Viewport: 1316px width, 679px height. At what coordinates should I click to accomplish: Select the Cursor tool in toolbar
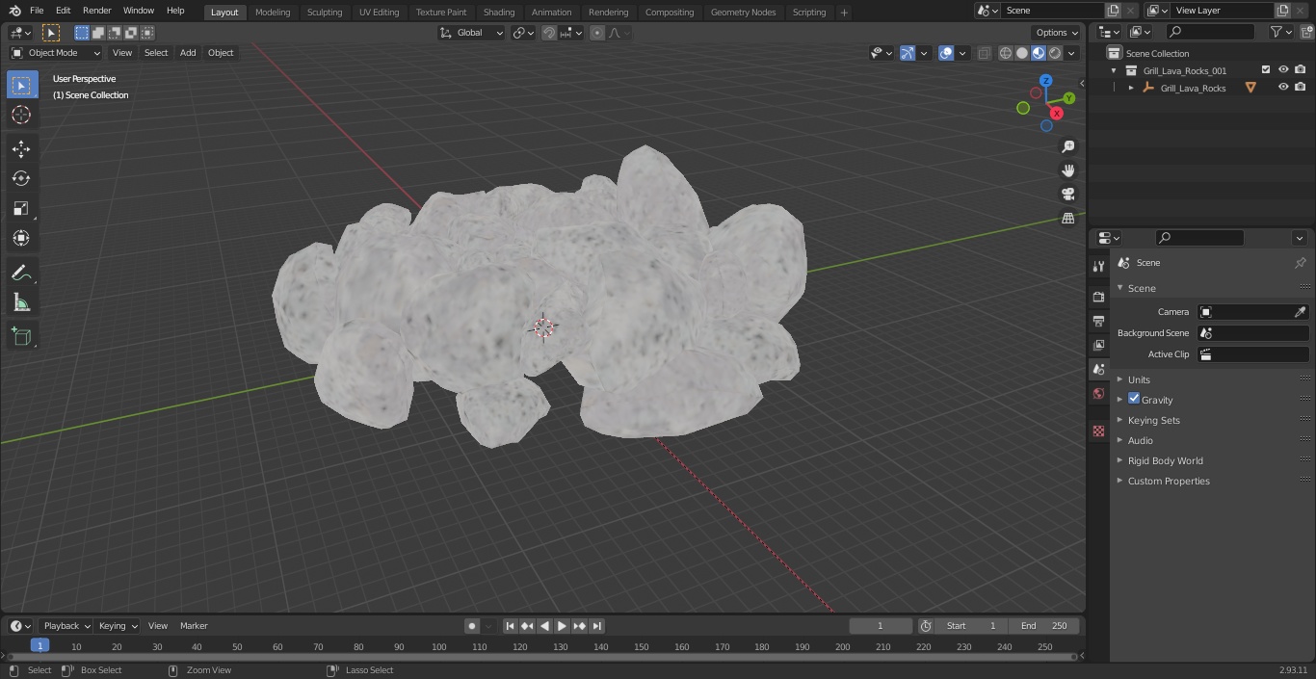[21, 115]
